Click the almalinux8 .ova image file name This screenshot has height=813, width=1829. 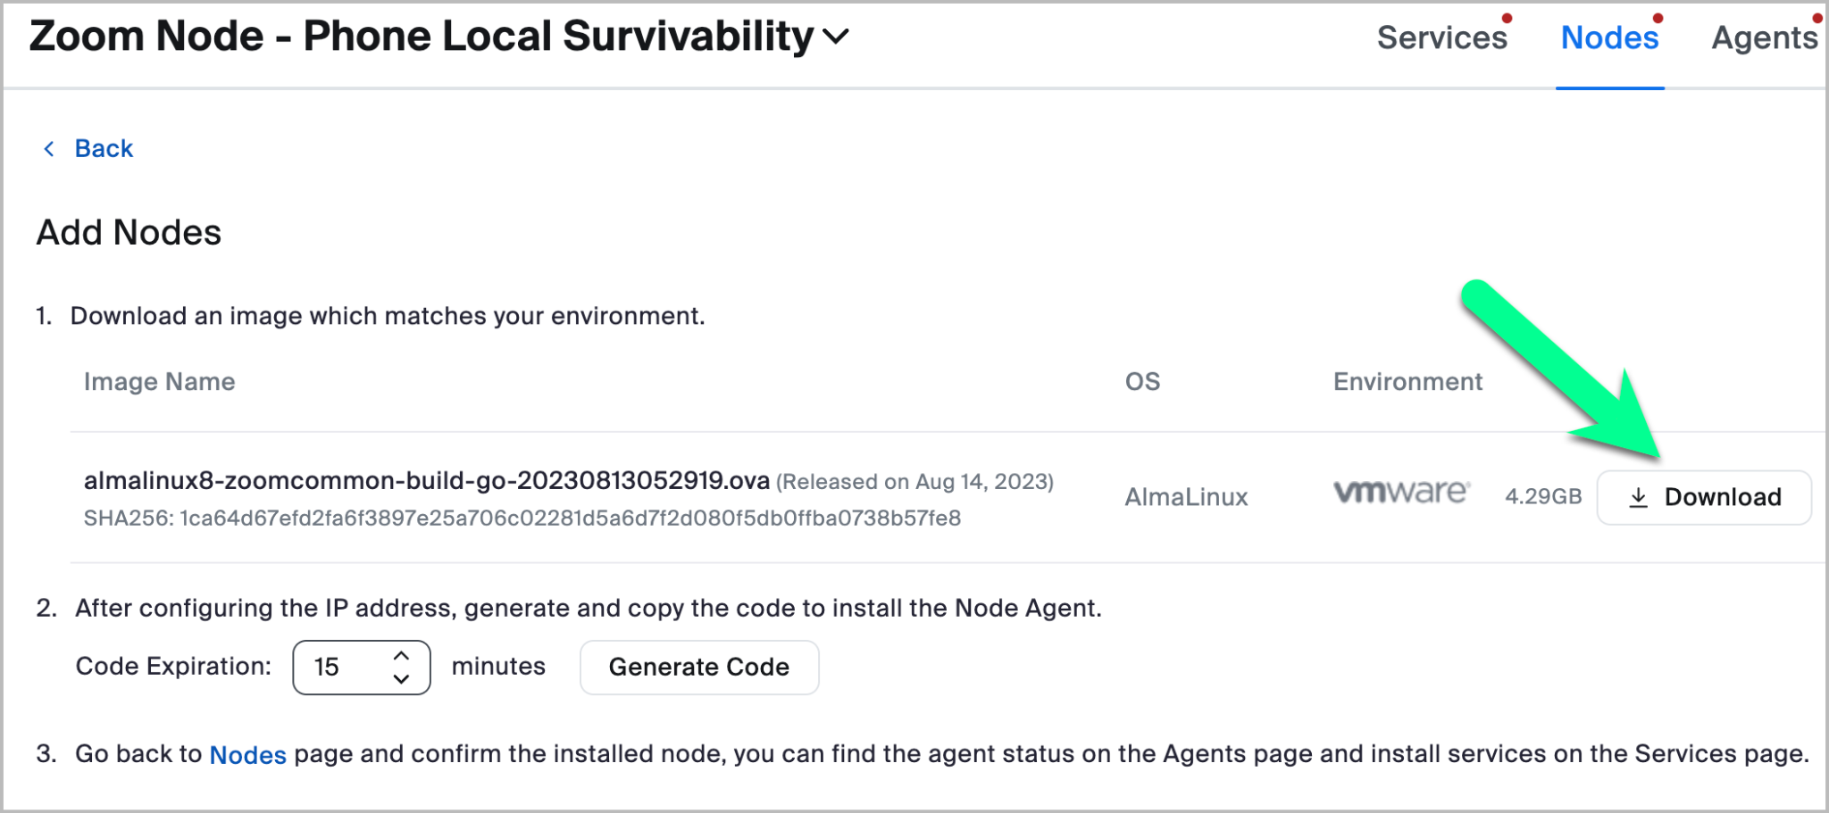(x=426, y=481)
